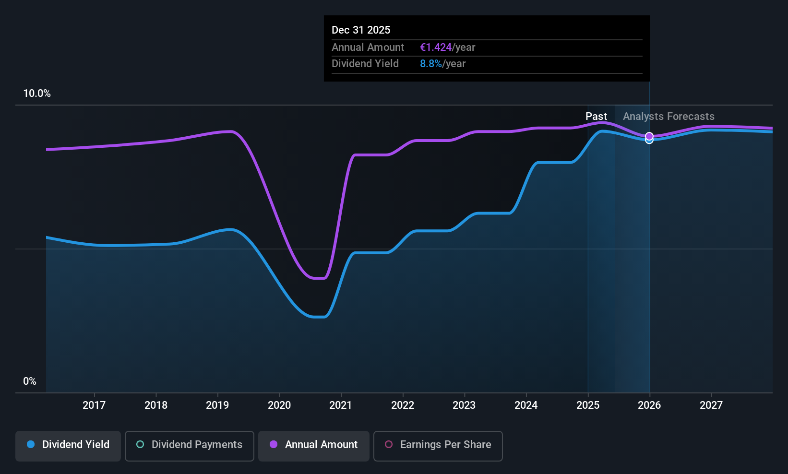Select the purple data point at 2026
Image resolution: width=788 pixels, height=474 pixels.
(x=649, y=136)
